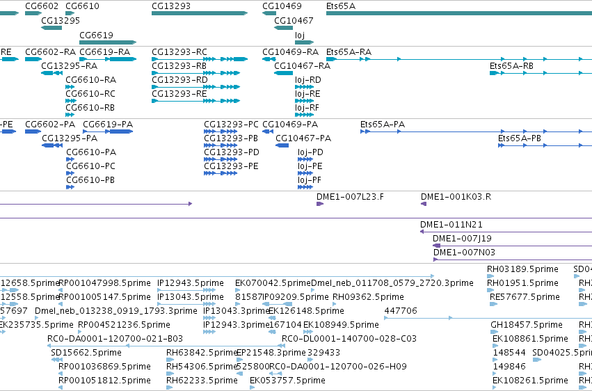Select transcript loj-RD
The height and width of the screenshot is (391, 592).
pyautogui.click(x=304, y=87)
